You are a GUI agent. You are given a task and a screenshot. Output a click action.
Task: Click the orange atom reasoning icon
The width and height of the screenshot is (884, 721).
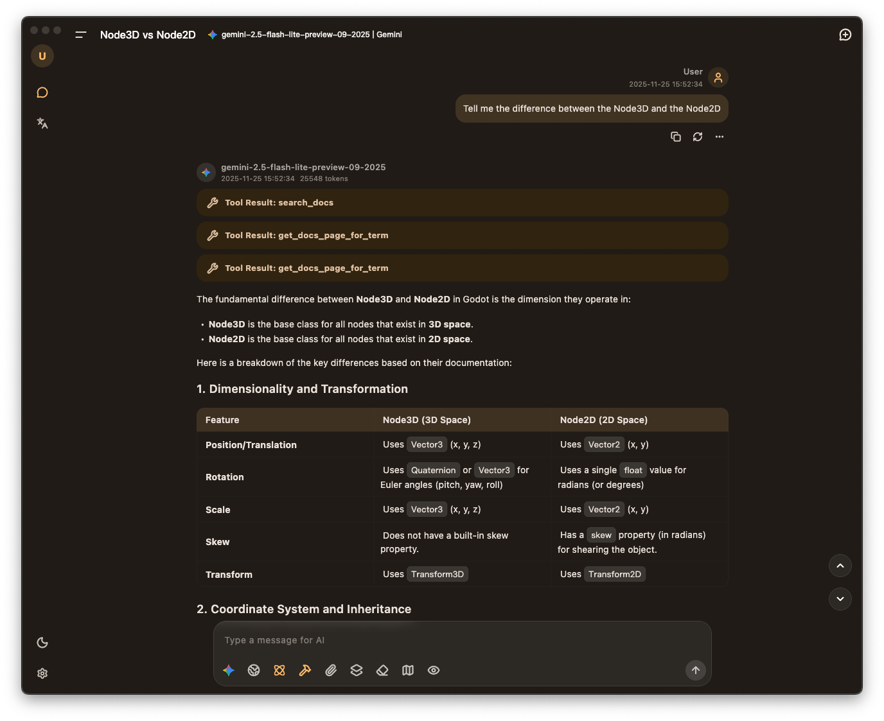(x=279, y=670)
